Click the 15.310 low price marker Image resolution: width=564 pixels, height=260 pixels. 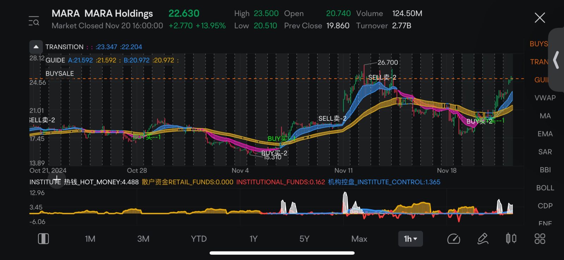(273, 157)
